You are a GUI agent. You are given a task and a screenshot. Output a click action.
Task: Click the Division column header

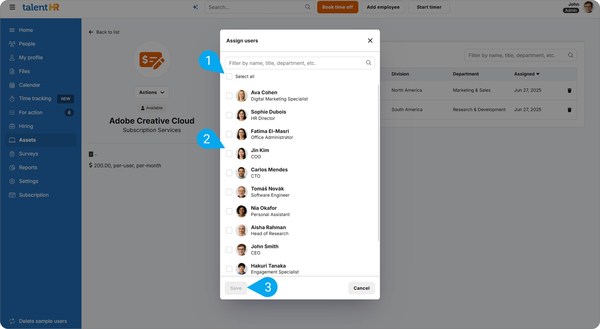point(400,74)
